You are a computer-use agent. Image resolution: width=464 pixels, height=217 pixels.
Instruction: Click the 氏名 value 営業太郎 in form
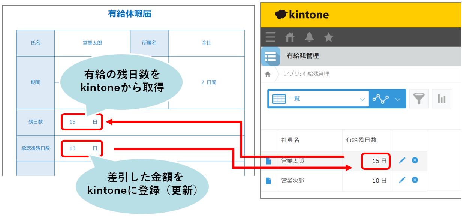92,43
